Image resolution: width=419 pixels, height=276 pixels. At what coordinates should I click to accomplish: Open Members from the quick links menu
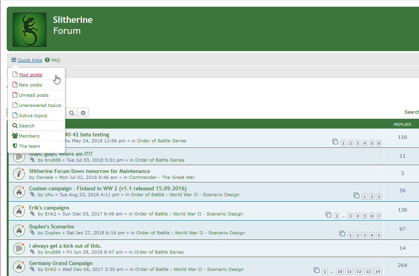29,136
